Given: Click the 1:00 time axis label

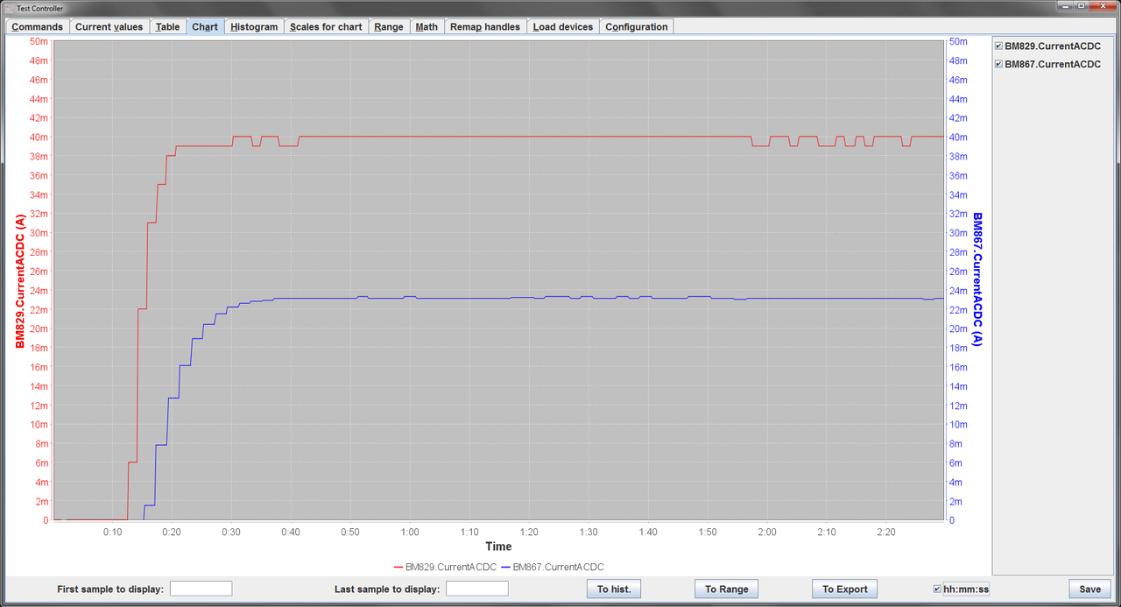Looking at the screenshot, I should point(409,532).
